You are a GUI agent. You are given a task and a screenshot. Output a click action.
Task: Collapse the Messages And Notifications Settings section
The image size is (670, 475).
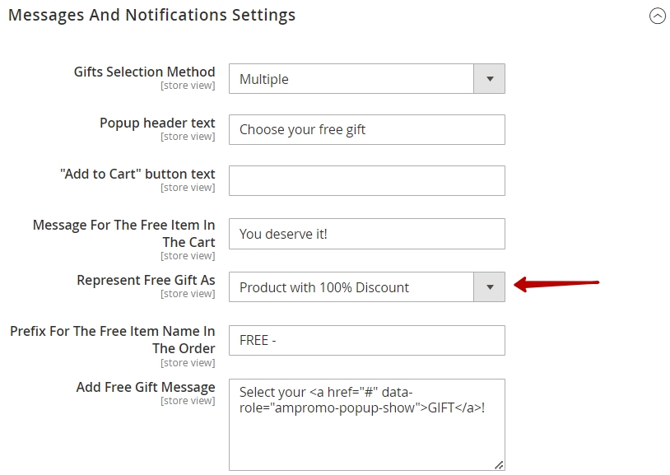(x=657, y=16)
